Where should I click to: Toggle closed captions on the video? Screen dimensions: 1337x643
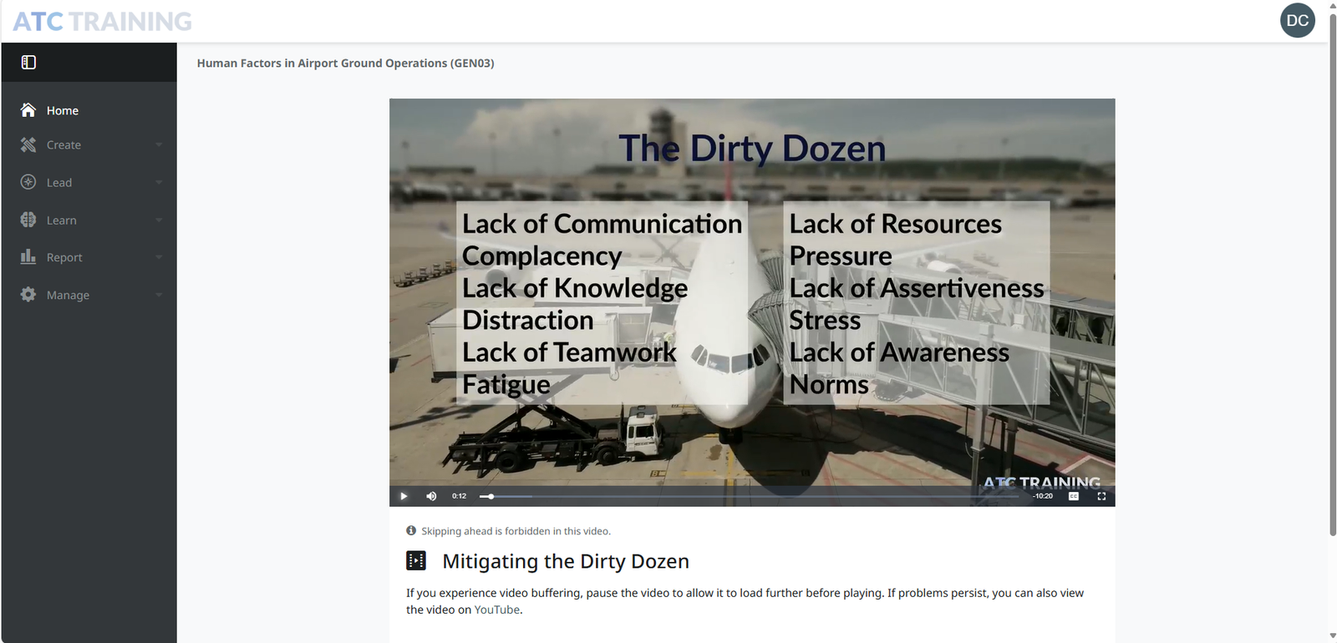(x=1074, y=496)
